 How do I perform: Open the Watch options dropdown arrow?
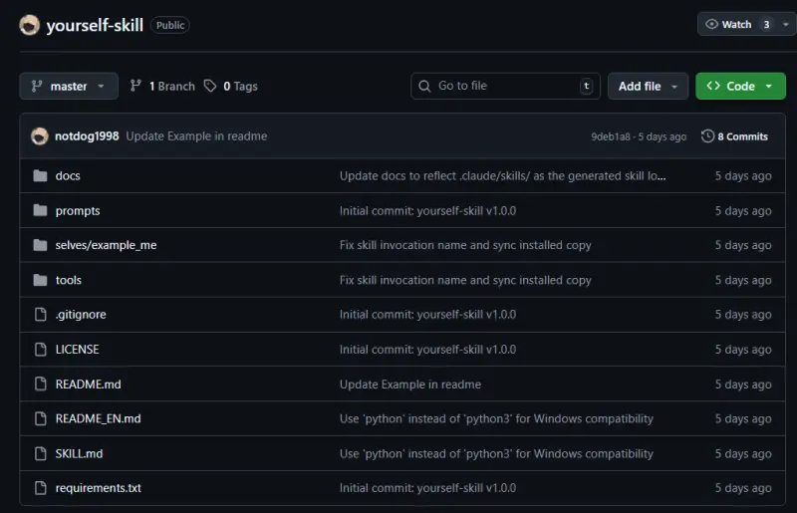coord(786,25)
